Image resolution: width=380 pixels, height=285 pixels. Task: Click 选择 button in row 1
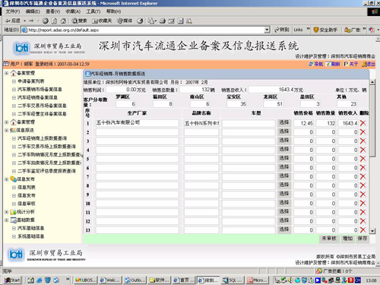click(x=283, y=122)
